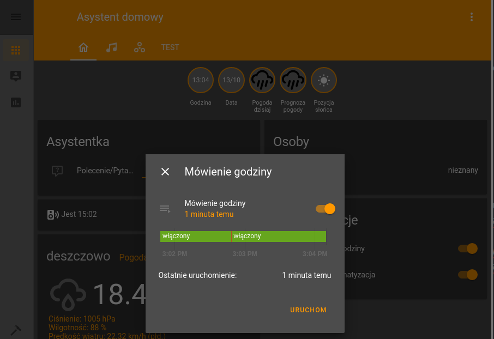Click the Data badge showing 13/10
494x339 pixels.
231,80
